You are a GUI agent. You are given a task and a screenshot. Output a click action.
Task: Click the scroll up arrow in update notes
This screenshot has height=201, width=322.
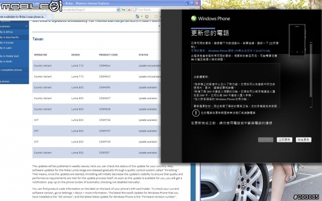[x=311, y=42]
